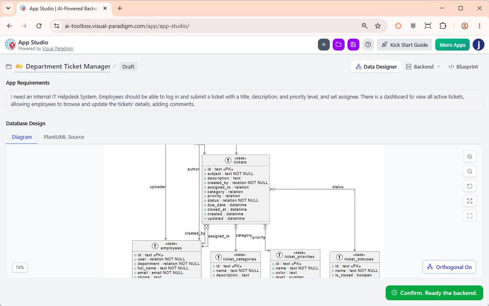Open the tab search dropdown arrow

8,9
